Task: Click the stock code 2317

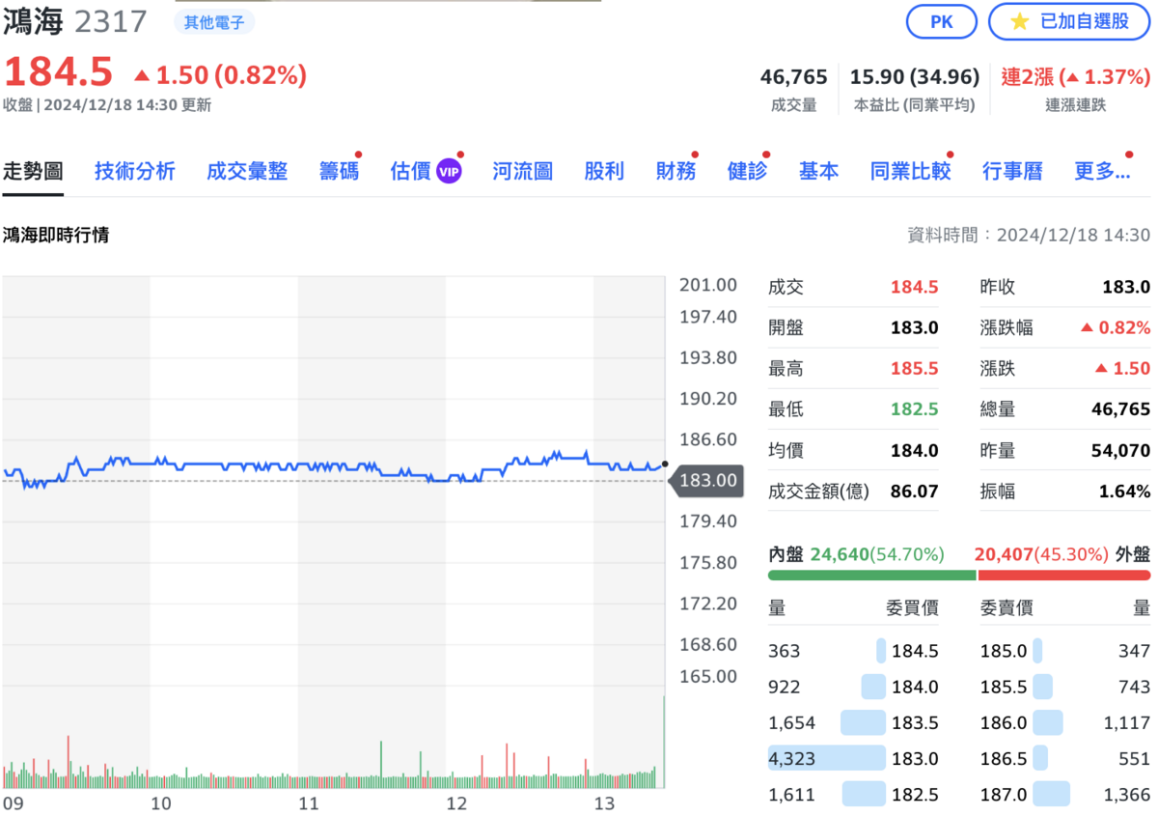Action: click(111, 21)
